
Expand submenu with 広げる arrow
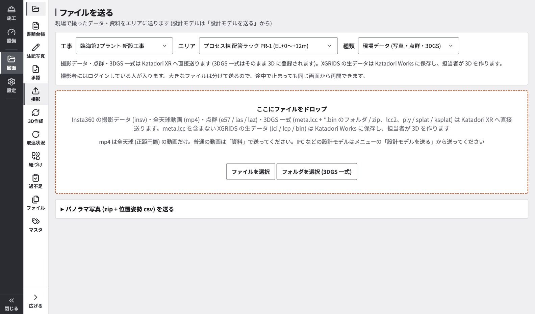[35, 301]
